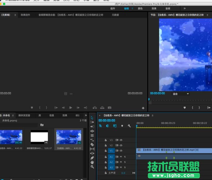Mark Out point in Source monitor
The width and height of the screenshot is (212, 180).
[x=46, y=108]
